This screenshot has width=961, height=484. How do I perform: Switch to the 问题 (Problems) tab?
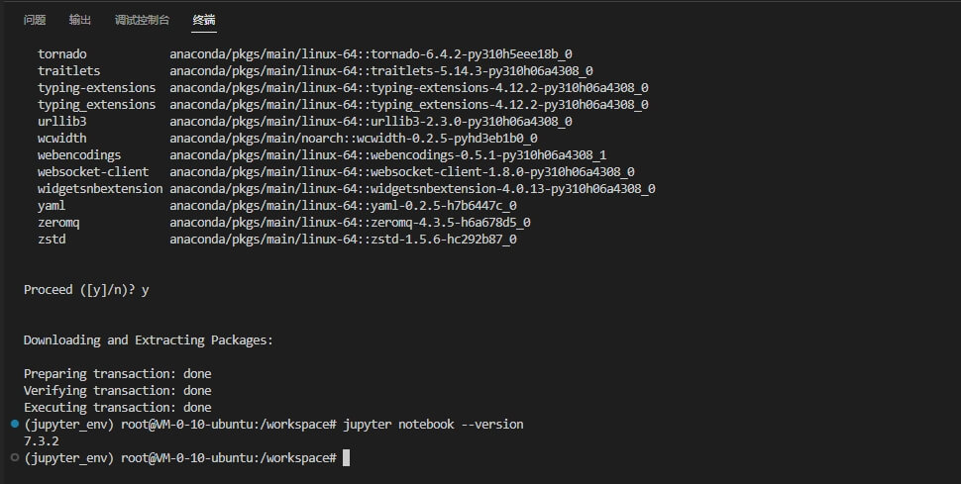pyautogui.click(x=35, y=20)
